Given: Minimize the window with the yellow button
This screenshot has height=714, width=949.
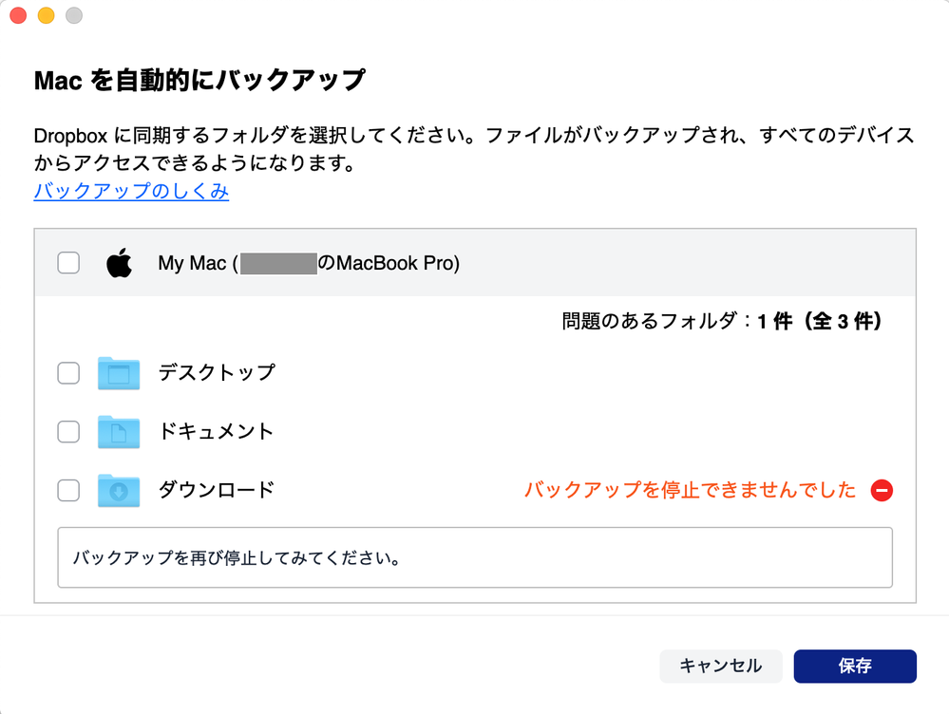Looking at the screenshot, I should (46, 16).
